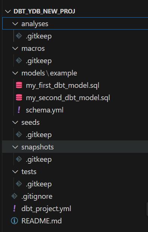Click git icon of .gitkeep under tests
The image size is (148, 232).
(19, 184)
